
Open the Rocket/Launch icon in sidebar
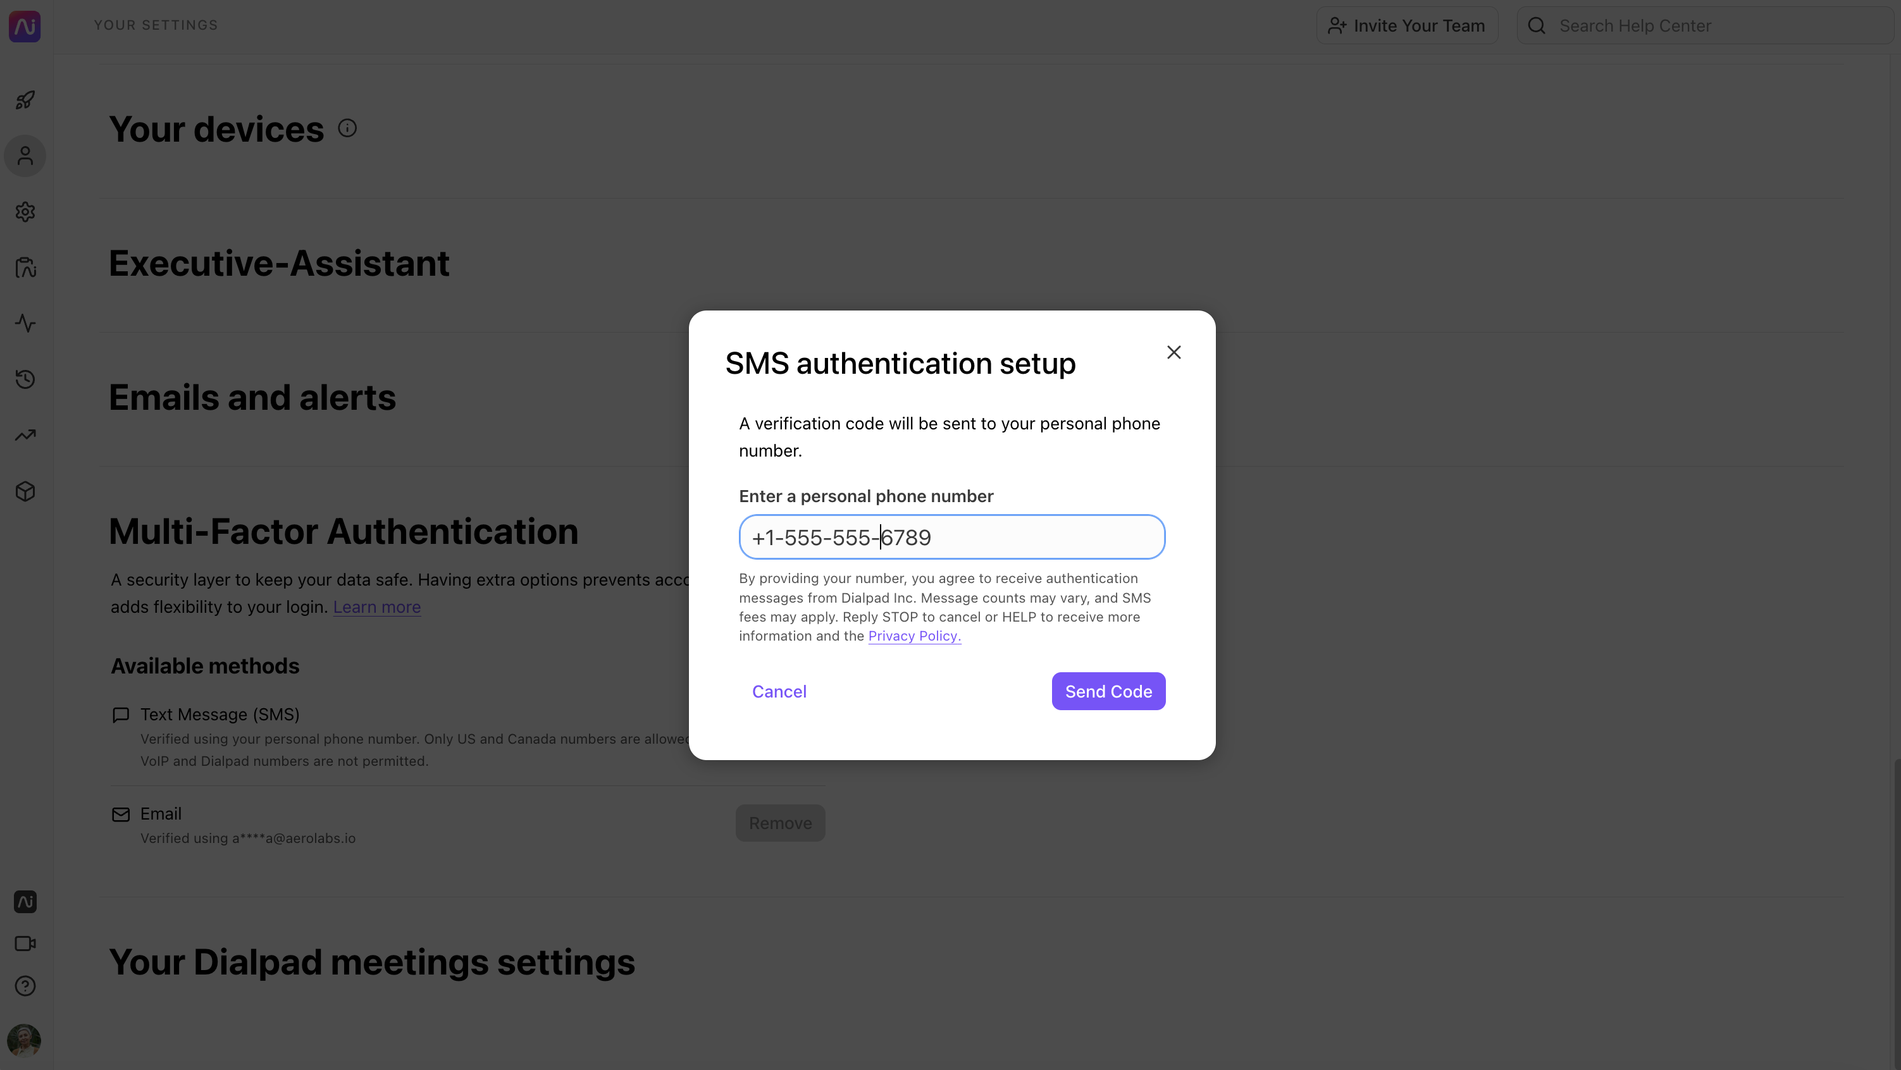[x=25, y=98]
